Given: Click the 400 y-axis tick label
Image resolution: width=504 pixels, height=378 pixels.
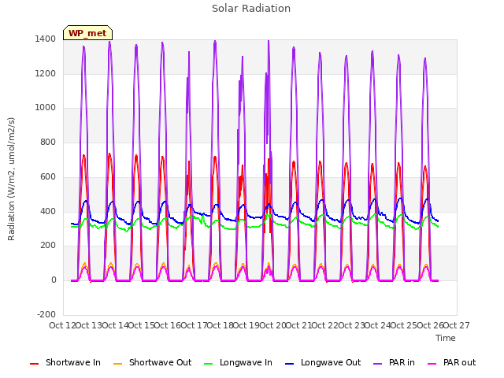Looking at the screenshot, I should click(48, 212).
